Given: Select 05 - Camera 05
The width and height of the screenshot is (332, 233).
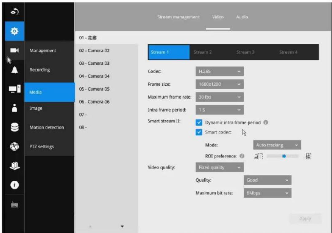Looking at the screenshot, I should 107,89.
